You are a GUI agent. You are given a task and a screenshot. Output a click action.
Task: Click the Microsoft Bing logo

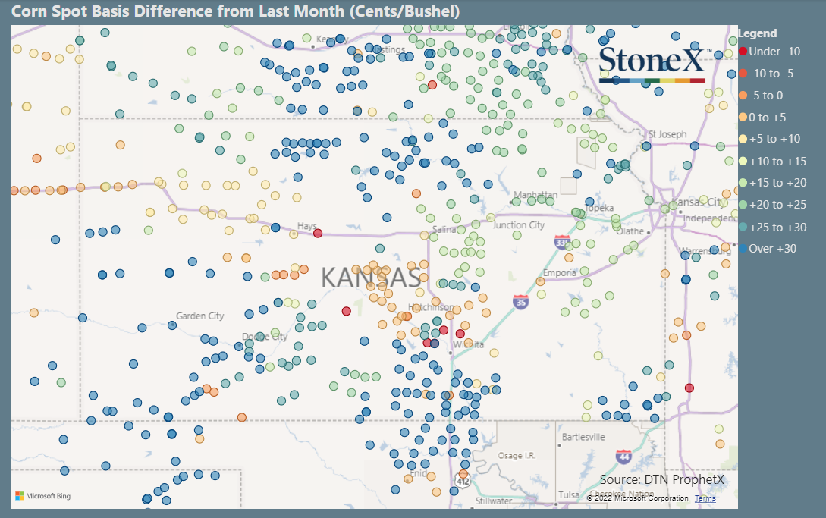[42, 496]
